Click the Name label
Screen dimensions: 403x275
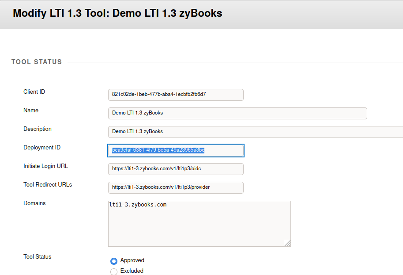[x=31, y=110]
